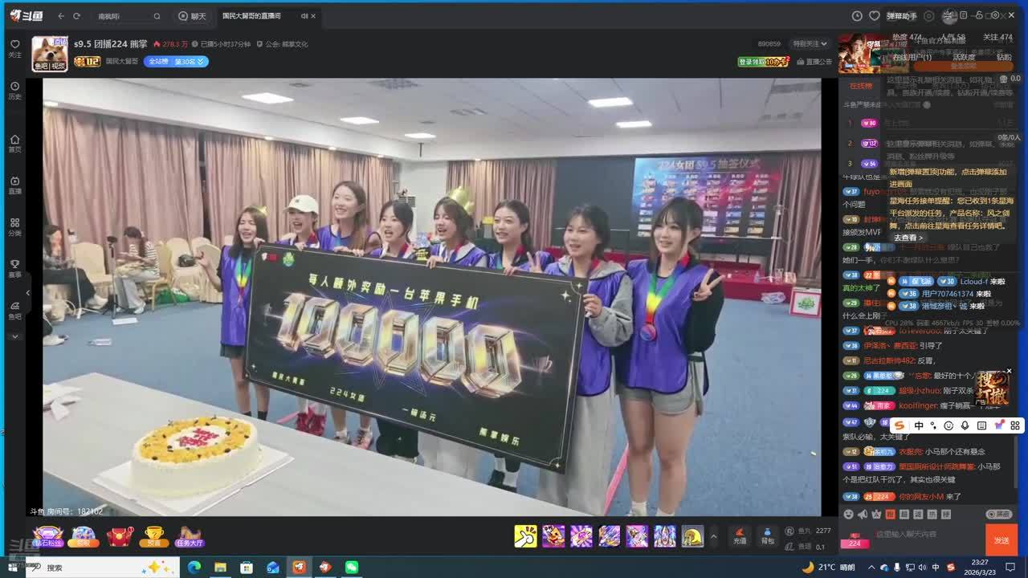The image size is (1028, 578).
Task: Open the 背包 backpack icon
Action: [767, 535]
